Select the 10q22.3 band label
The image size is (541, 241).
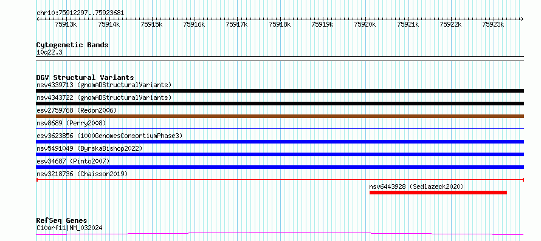coord(49,53)
